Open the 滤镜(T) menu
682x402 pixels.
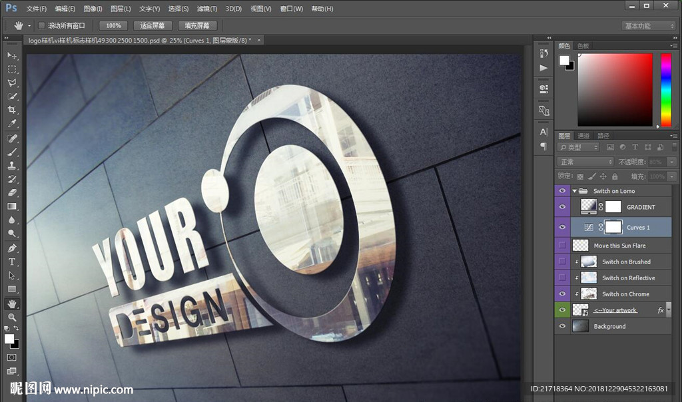pos(207,9)
